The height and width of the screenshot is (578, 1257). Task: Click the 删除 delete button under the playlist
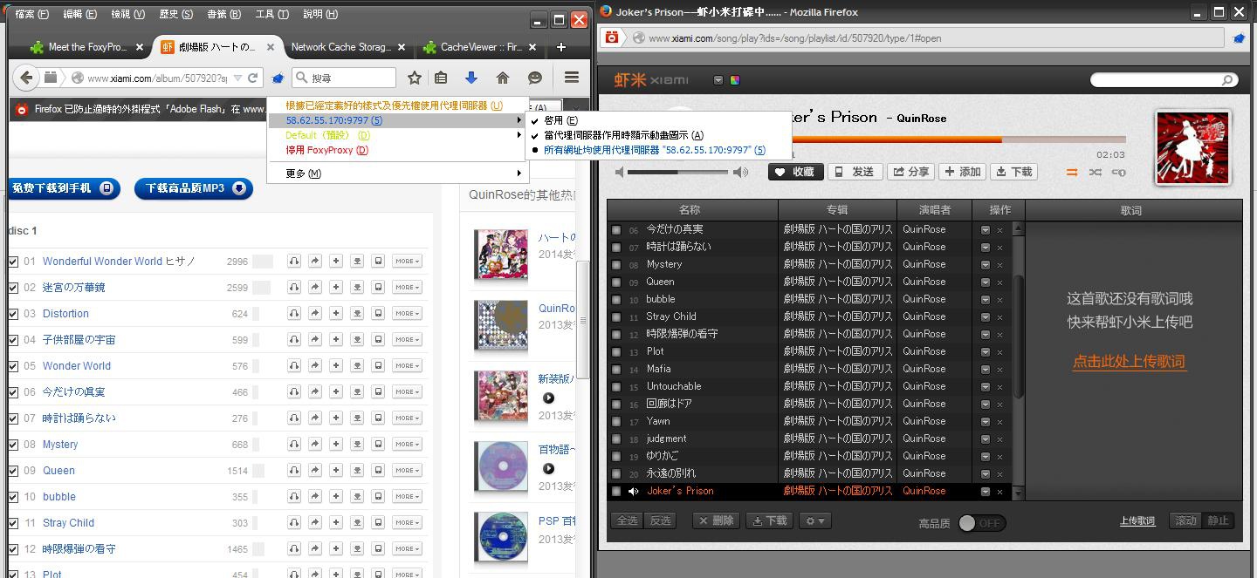pos(717,520)
